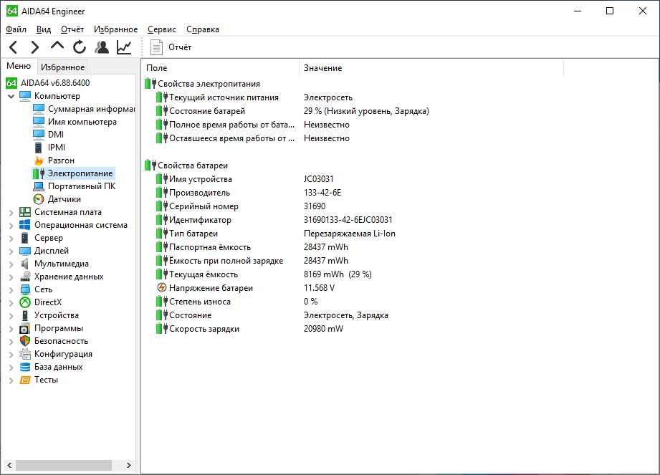This screenshot has height=475, width=660.
Task: Expand the Мультимедиа node
Action: (x=11, y=264)
